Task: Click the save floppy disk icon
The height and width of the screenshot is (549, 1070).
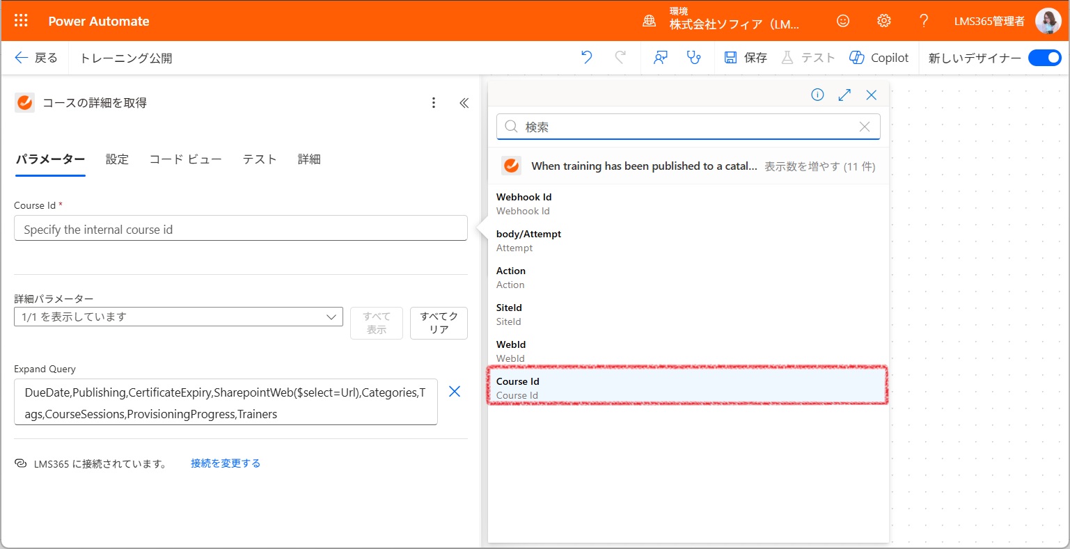Action: tap(730, 58)
